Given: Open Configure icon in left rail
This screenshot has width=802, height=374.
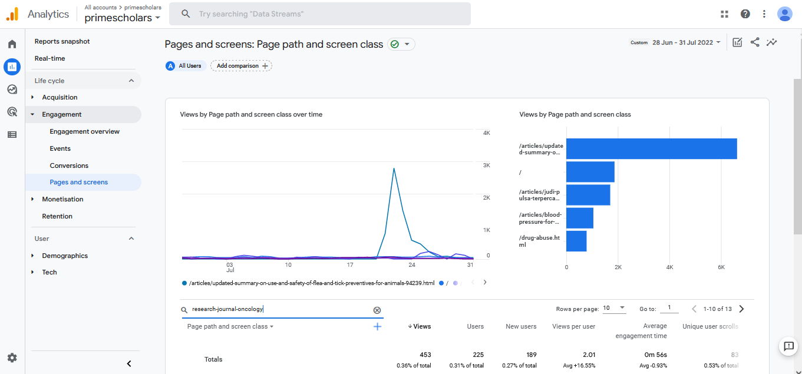Looking at the screenshot, I should pyautogui.click(x=12, y=134).
